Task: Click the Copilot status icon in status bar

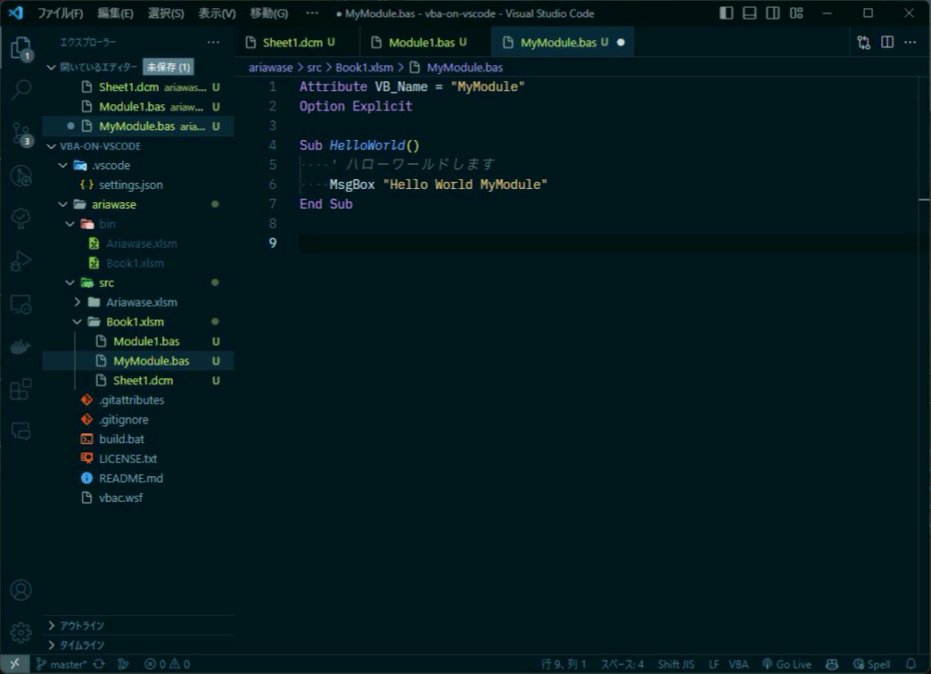Action: pos(832,664)
